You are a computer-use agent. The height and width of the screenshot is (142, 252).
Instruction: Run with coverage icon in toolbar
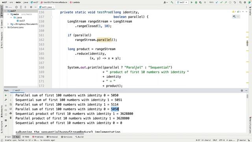200,2
